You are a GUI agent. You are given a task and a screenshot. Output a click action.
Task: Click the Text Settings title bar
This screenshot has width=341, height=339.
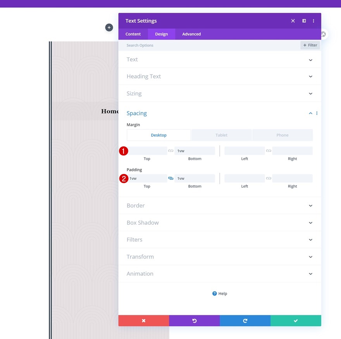pyautogui.click(x=220, y=21)
